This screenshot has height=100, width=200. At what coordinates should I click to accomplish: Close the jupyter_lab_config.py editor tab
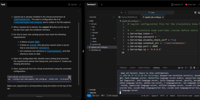(x=163, y=17)
